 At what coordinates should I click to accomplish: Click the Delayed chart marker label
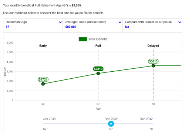click(153, 46)
